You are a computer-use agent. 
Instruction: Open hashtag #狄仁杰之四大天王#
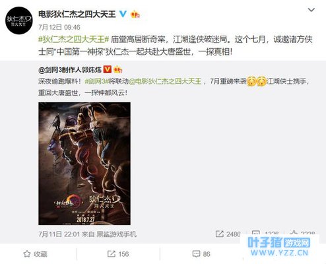(74, 40)
